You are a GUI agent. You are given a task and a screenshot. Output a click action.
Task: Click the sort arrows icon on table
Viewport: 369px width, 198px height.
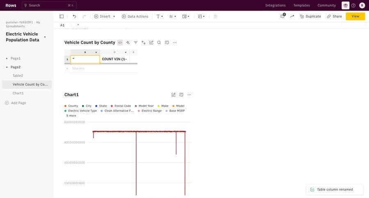[x=143, y=43]
